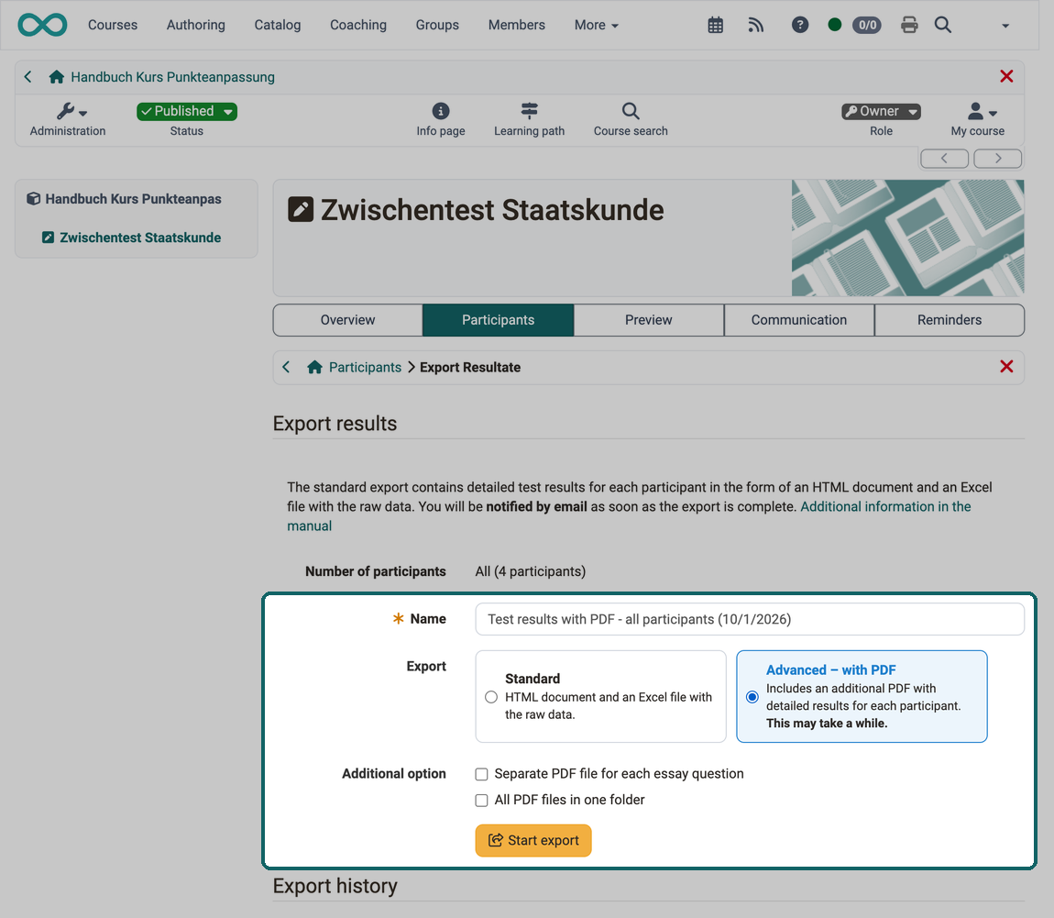Screen dimensions: 1054x918
Task: Open the Groups menu
Action: [437, 25]
